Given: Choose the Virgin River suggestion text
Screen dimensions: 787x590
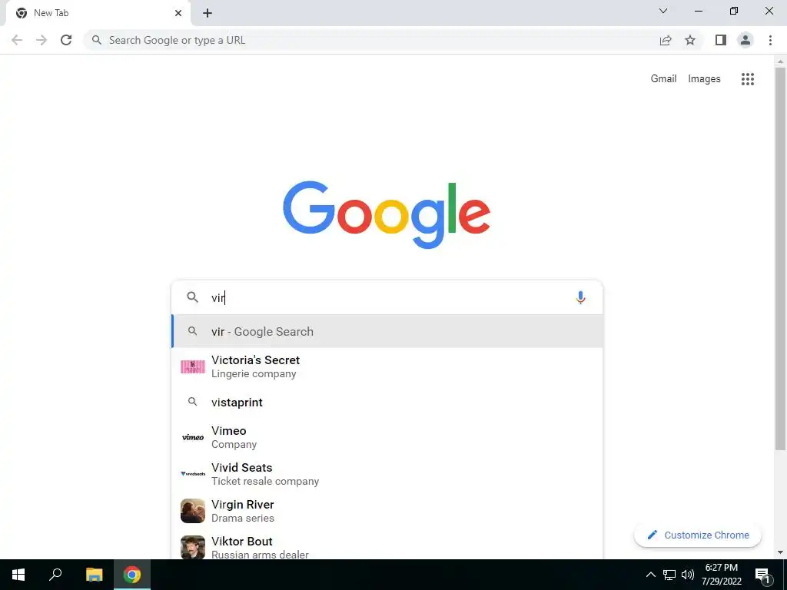Looking at the screenshot, I should (243, 511).
